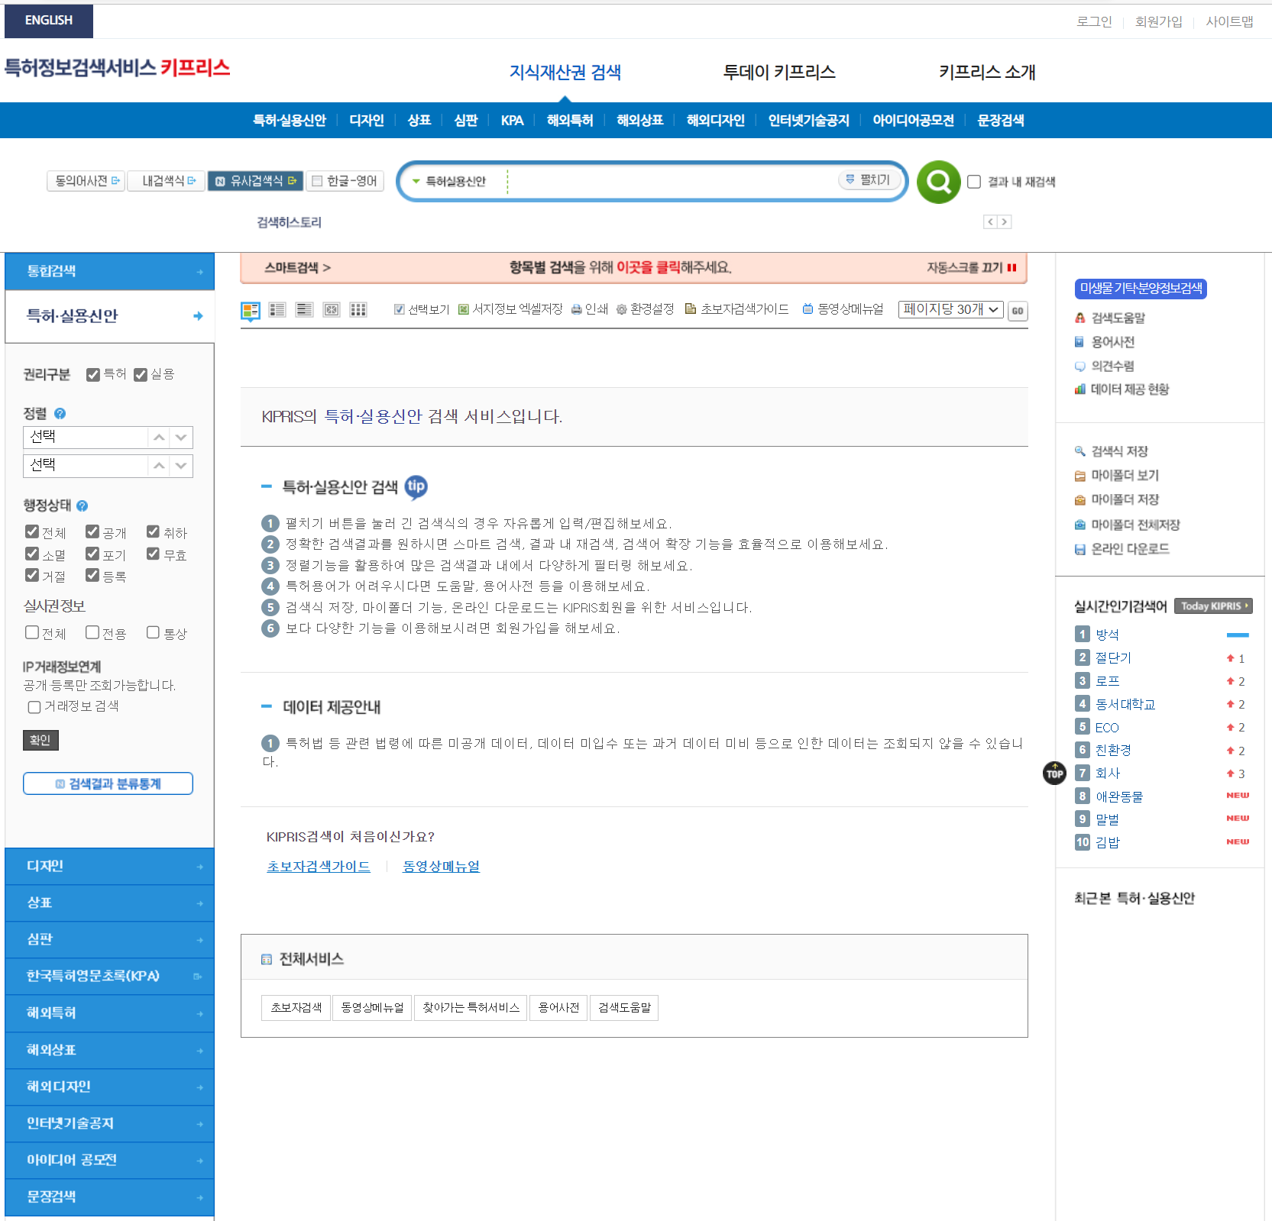Click up arrow of first 정렬 select
This screenshot has width=1272, height=1221.
[x=159, y=438]
